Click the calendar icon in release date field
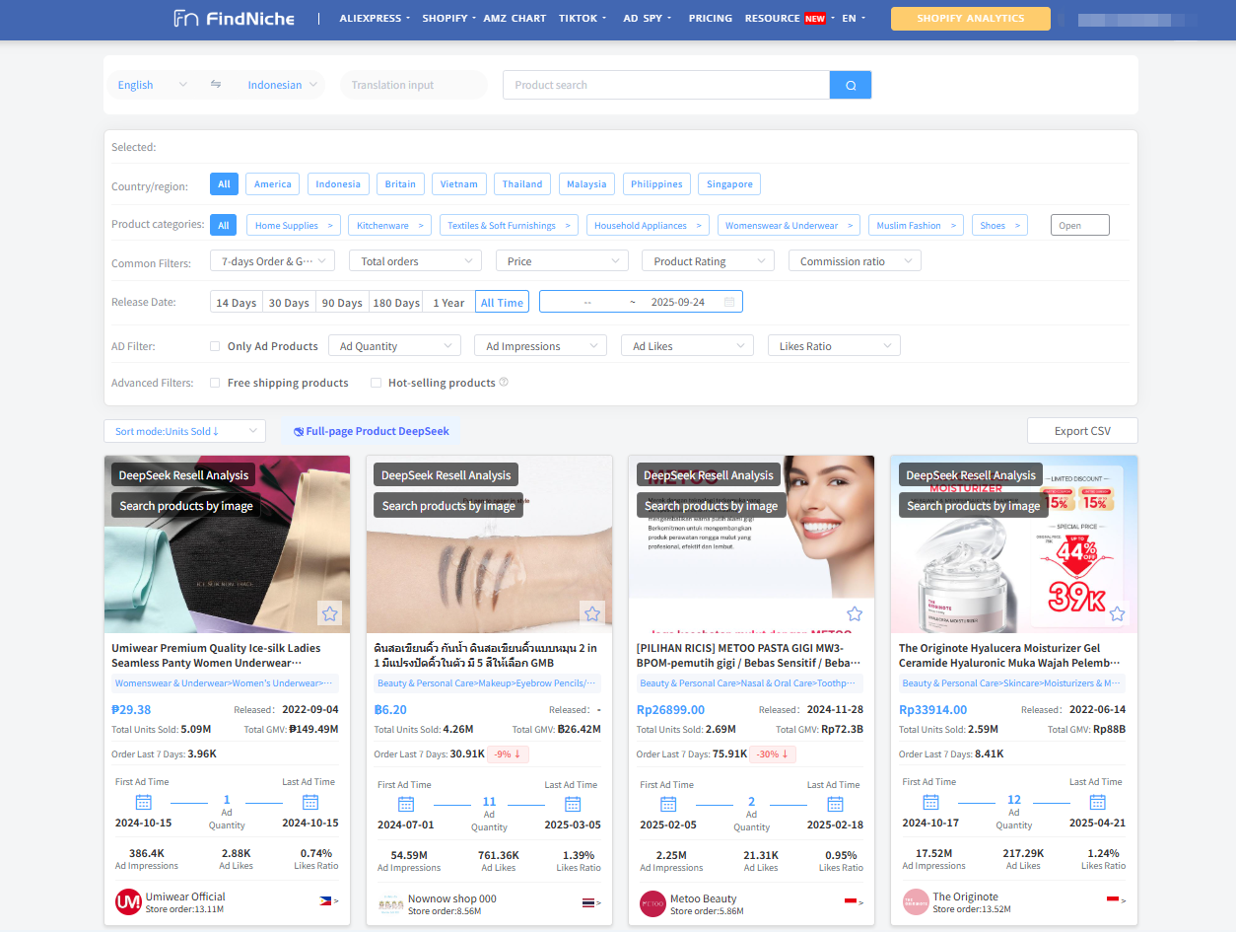The image size is (1236, 932). coord(729,302)
